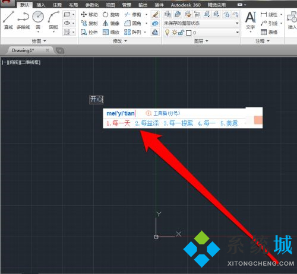Viewport: 297px width, 274px height.
Task: Click the Move (移动) tool
Action: point(89,14)
